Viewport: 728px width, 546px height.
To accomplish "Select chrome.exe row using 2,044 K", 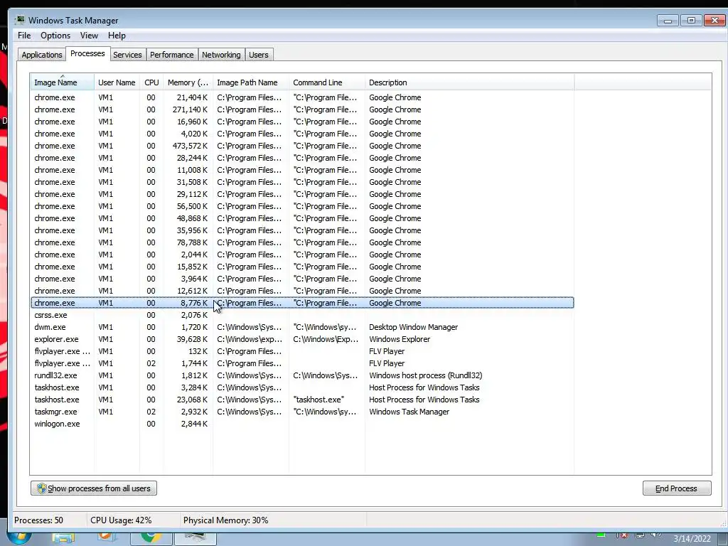I will click(x=302, y=255).
